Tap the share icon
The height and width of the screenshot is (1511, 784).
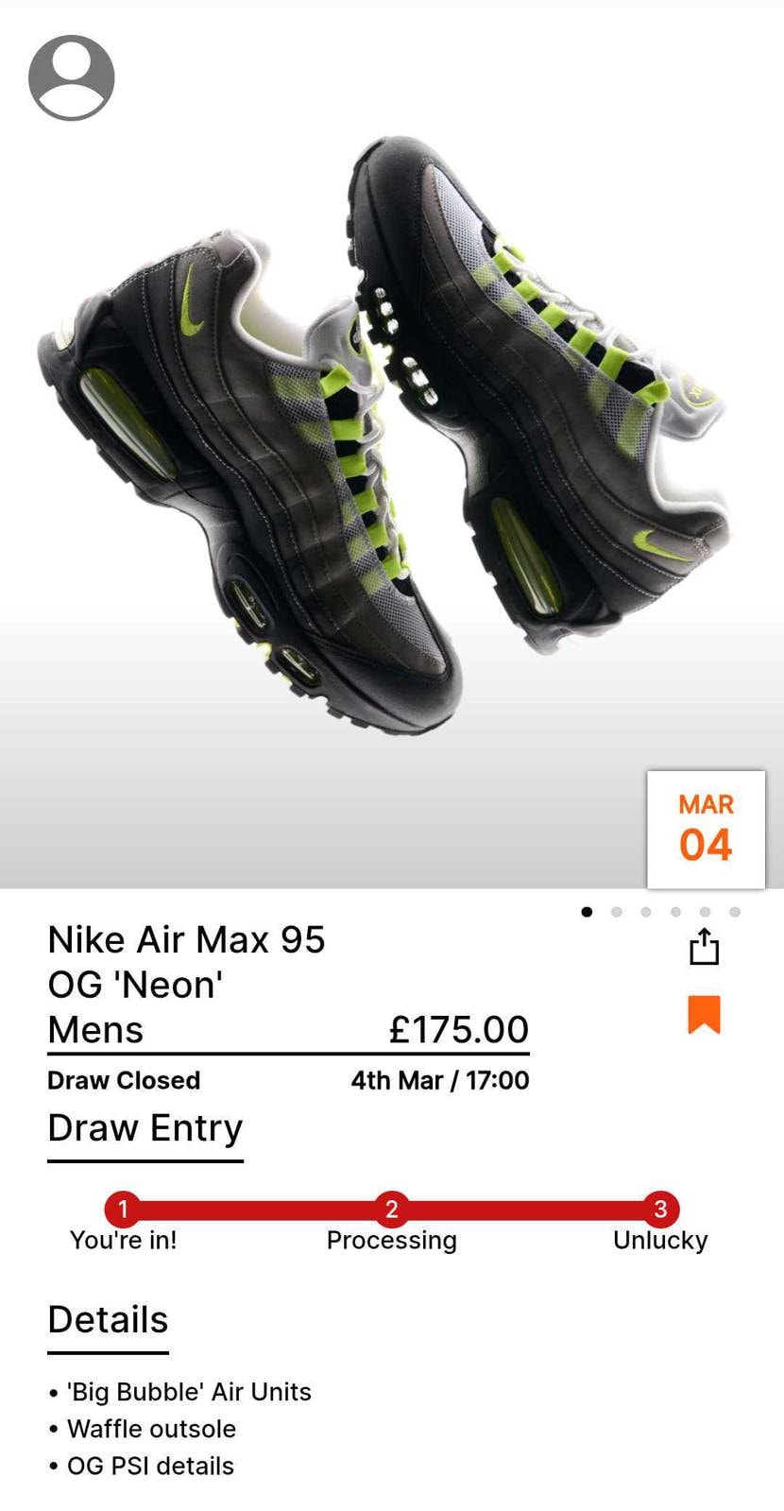click(704, 946)
